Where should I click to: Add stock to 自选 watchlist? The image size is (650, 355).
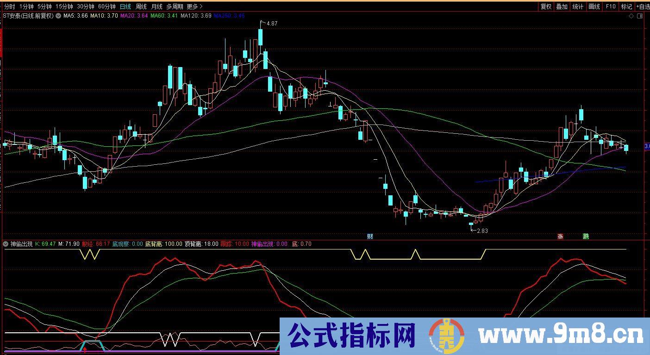(643, 6)
